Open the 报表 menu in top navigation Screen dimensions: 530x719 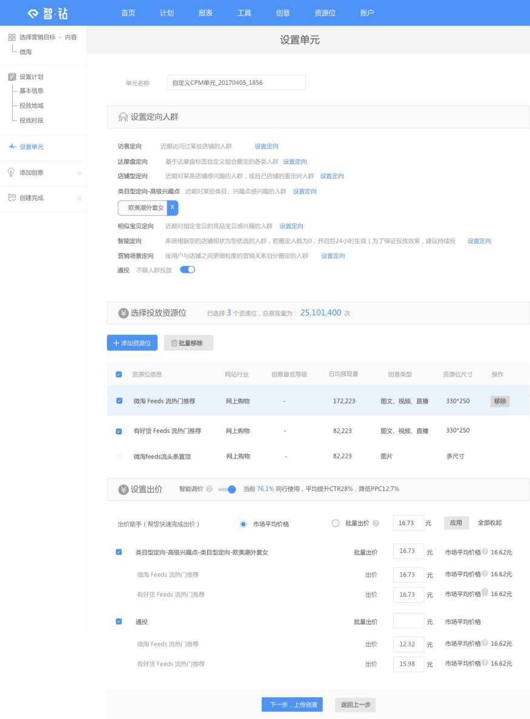tap(205, 12)
